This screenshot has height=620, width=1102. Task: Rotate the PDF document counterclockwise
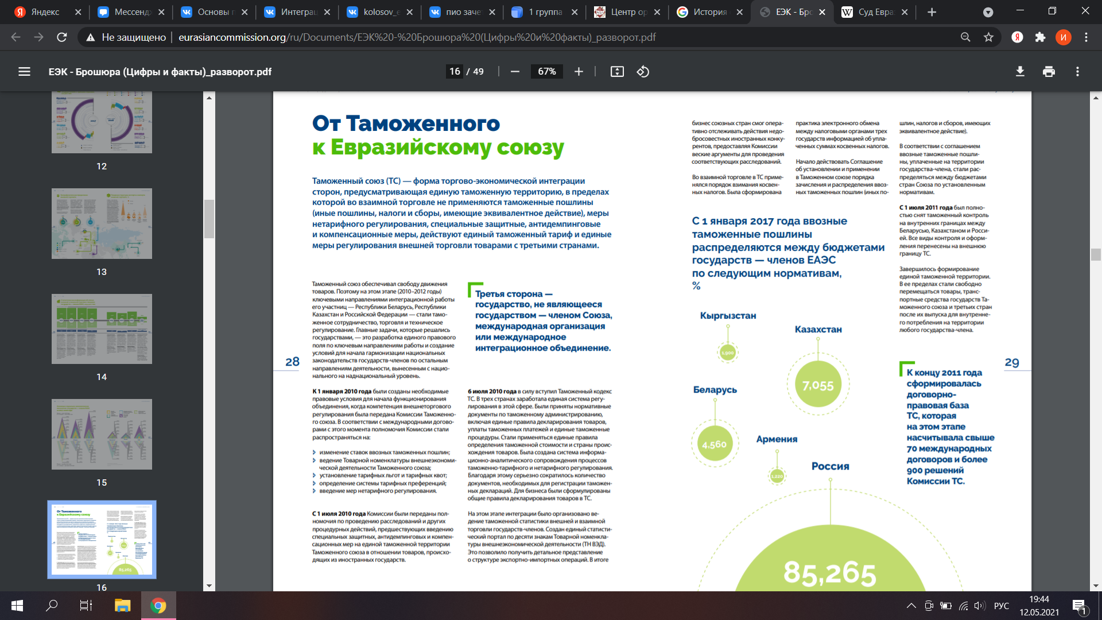click(643, 72)
